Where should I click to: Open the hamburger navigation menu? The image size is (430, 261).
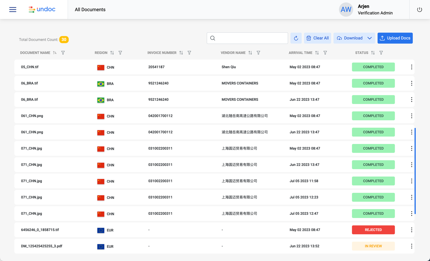point(13,9)
